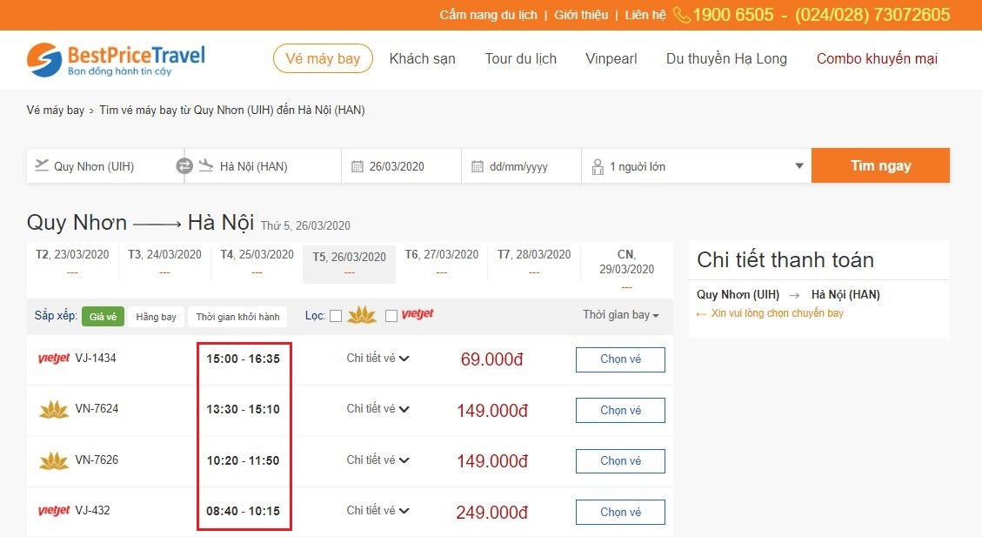Tick the Vietnam Airlines filter checkbox

click(336, 316)
